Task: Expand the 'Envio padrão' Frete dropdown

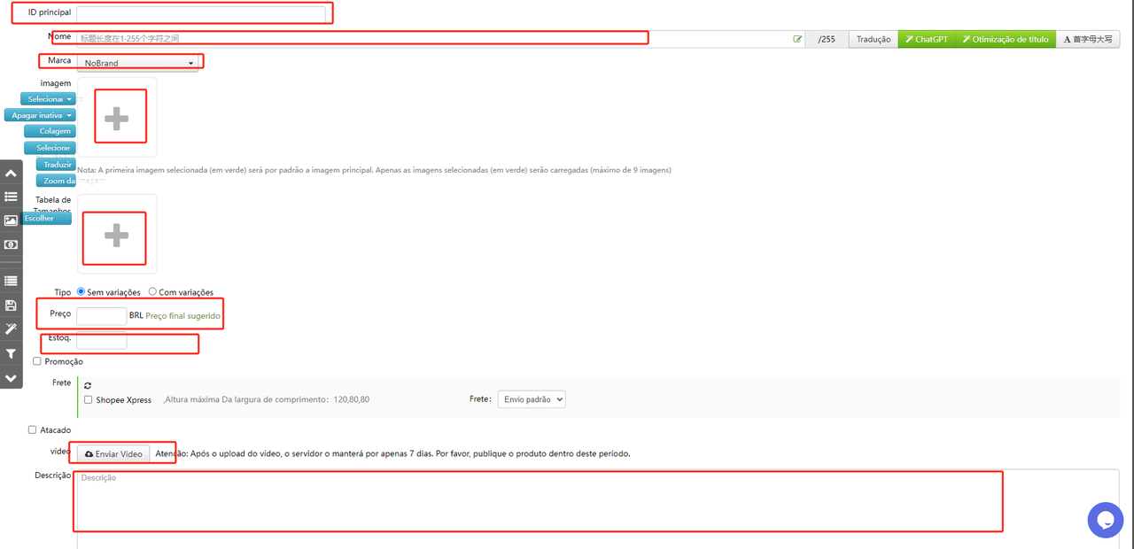Action: (531, 399)
